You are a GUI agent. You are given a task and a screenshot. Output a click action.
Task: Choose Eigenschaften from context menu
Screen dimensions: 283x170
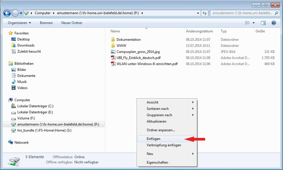[167, 162]
